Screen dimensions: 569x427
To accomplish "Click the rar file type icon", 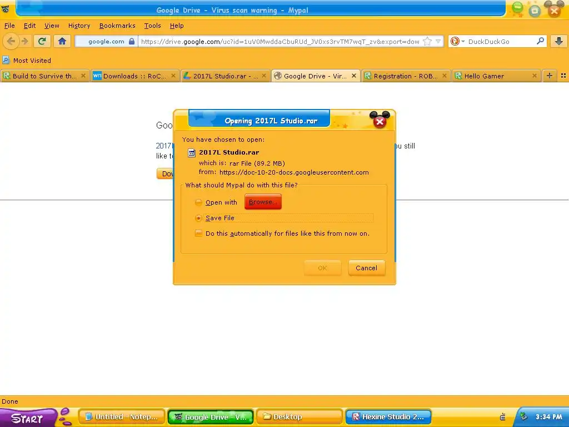I will pos(192,153).
